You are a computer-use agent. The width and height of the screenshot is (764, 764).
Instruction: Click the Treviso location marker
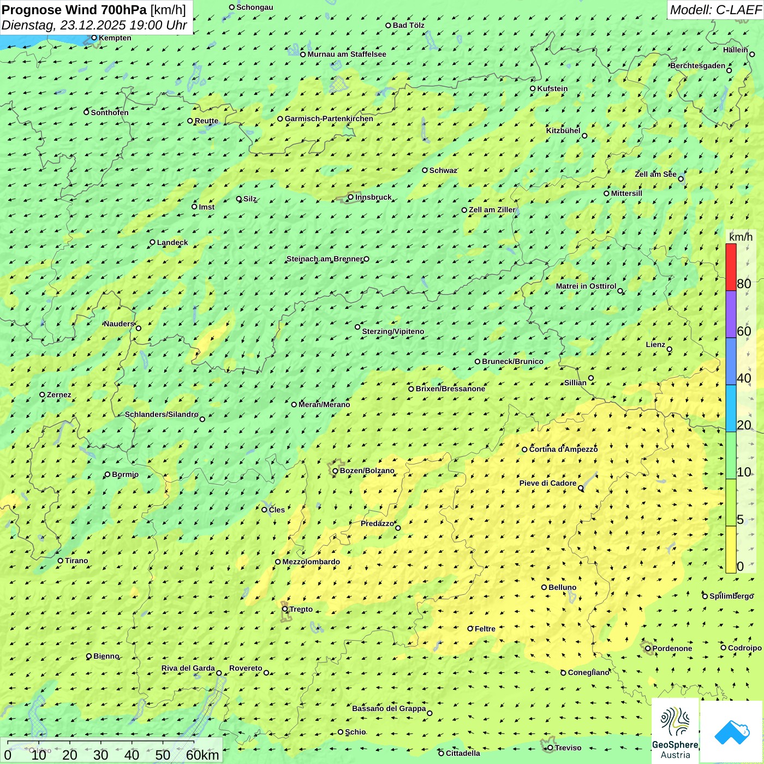[550, 748]
